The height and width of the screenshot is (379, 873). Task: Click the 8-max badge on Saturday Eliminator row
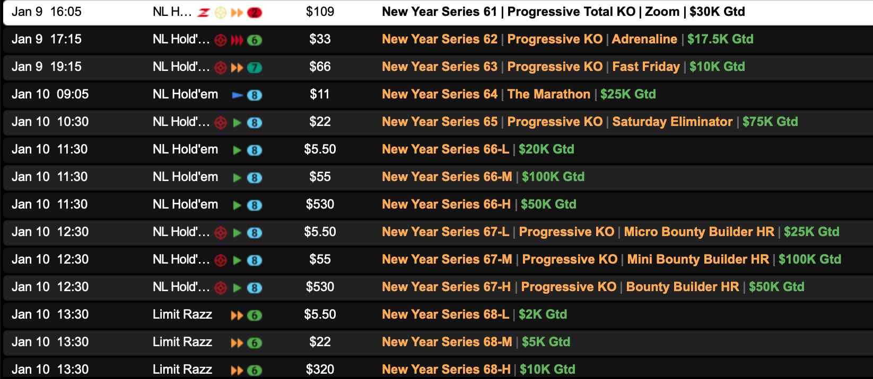click(255, 123)
